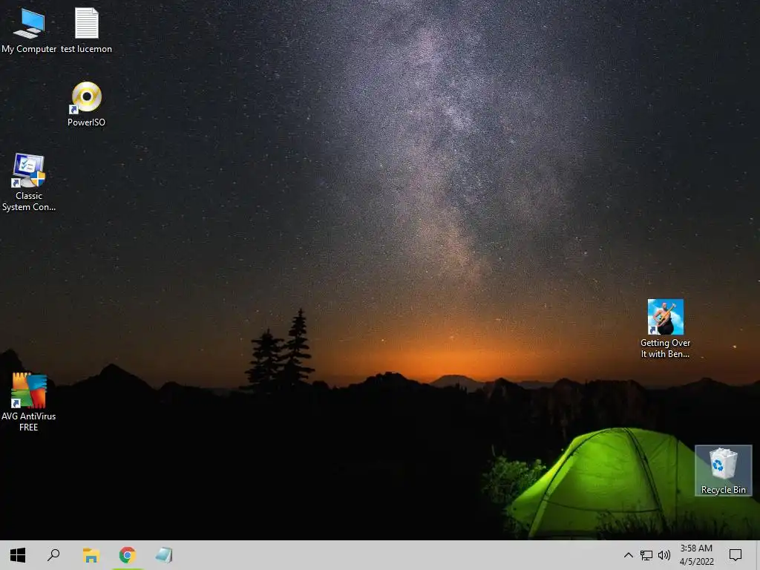The image size is (760, 570).
Task: Select the Recycle Bin icon
Action: pos(723,471)
